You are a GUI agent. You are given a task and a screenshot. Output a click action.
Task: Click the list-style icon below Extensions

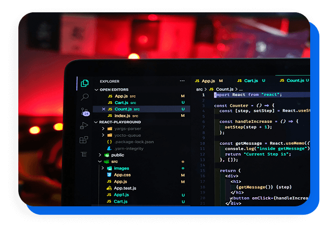(84, 154)
